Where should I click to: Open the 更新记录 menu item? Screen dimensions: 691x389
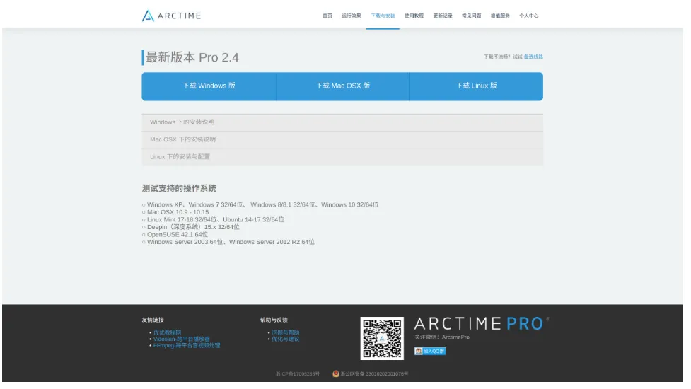pos(443,16)
